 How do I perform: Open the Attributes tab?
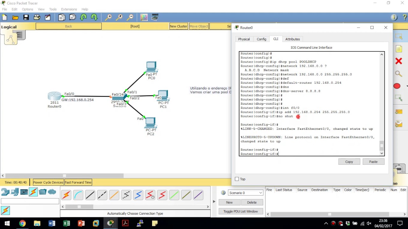pos(293,39)
